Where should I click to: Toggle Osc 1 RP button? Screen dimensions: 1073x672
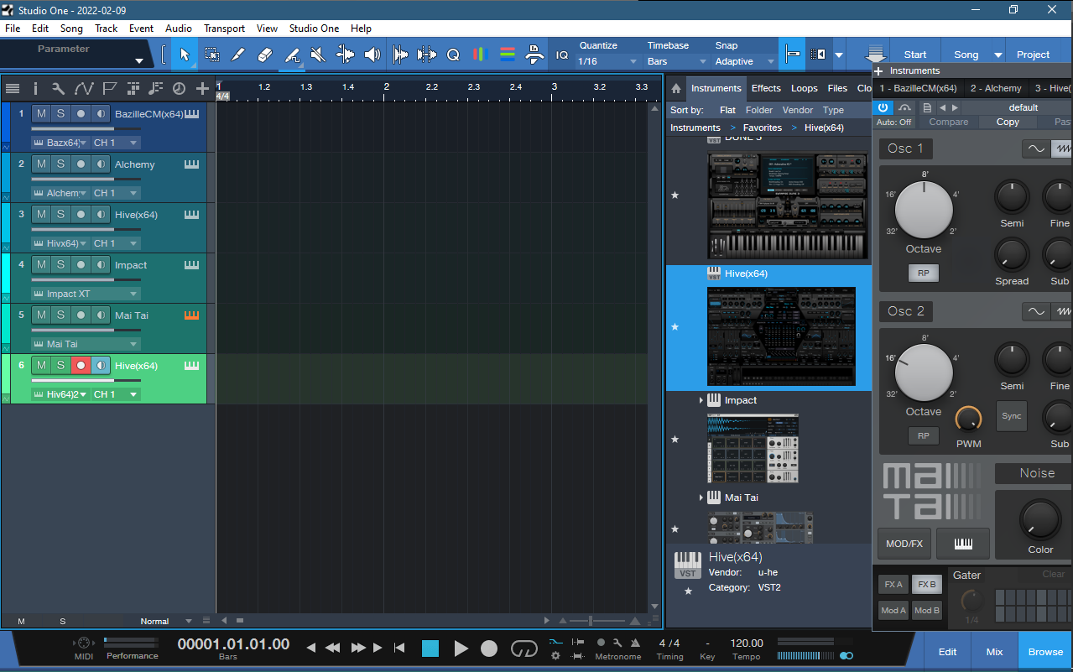[x=923, y=273]
